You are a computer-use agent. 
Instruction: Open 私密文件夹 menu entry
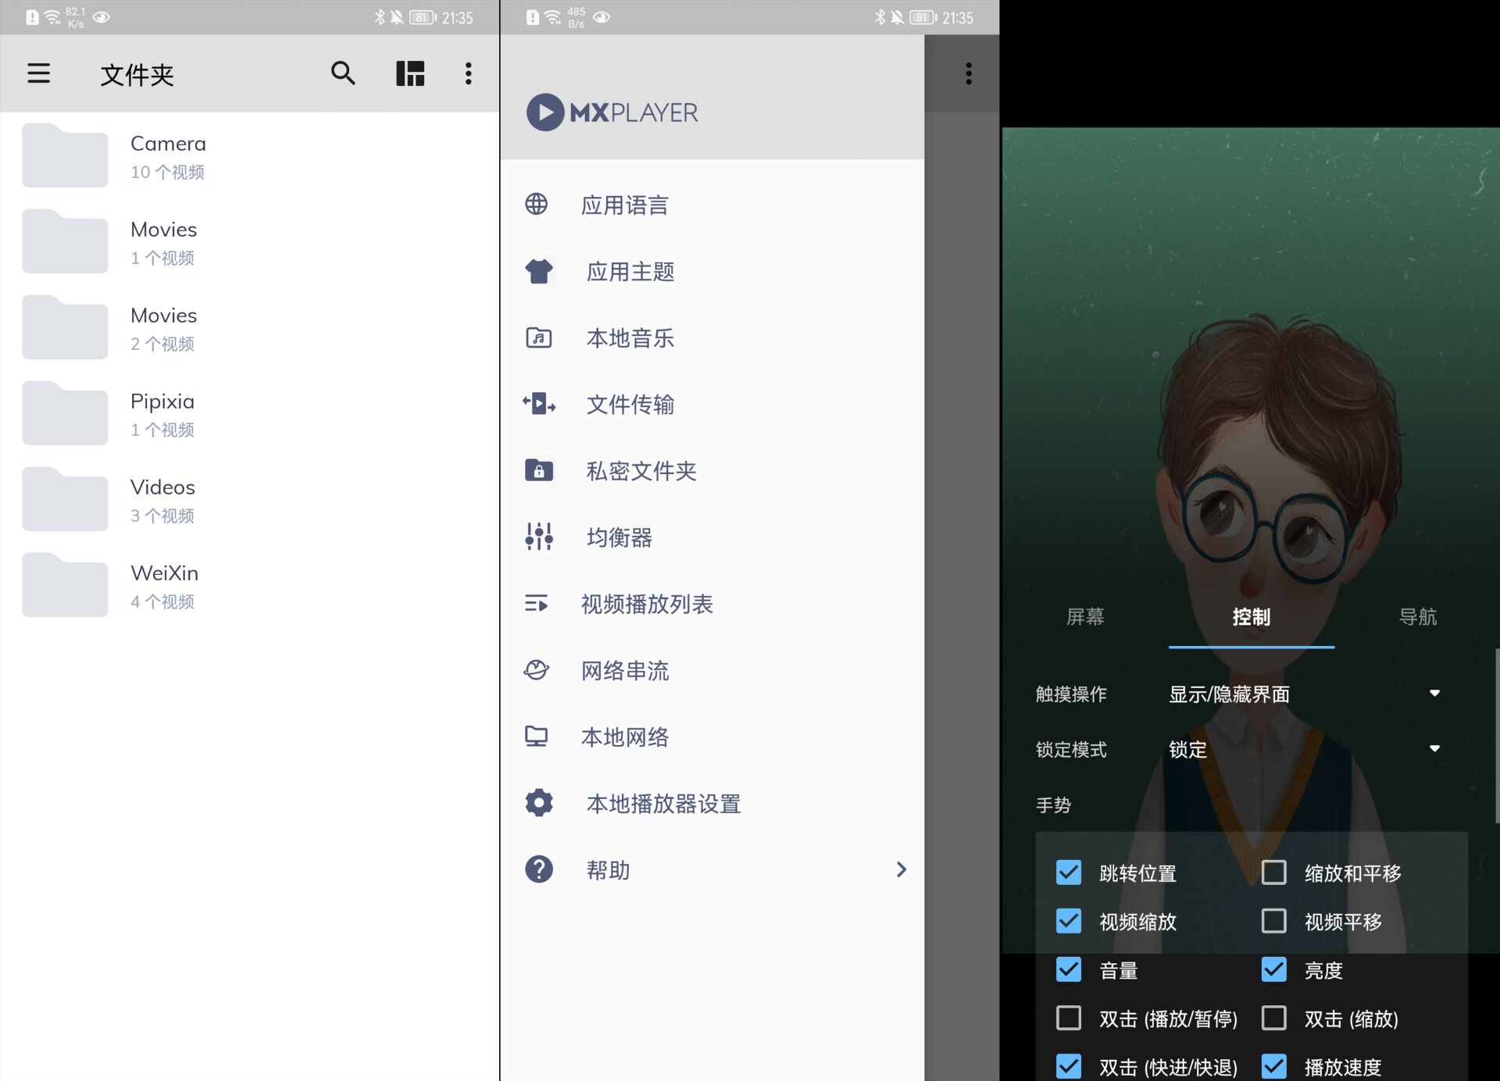point(712,470)
